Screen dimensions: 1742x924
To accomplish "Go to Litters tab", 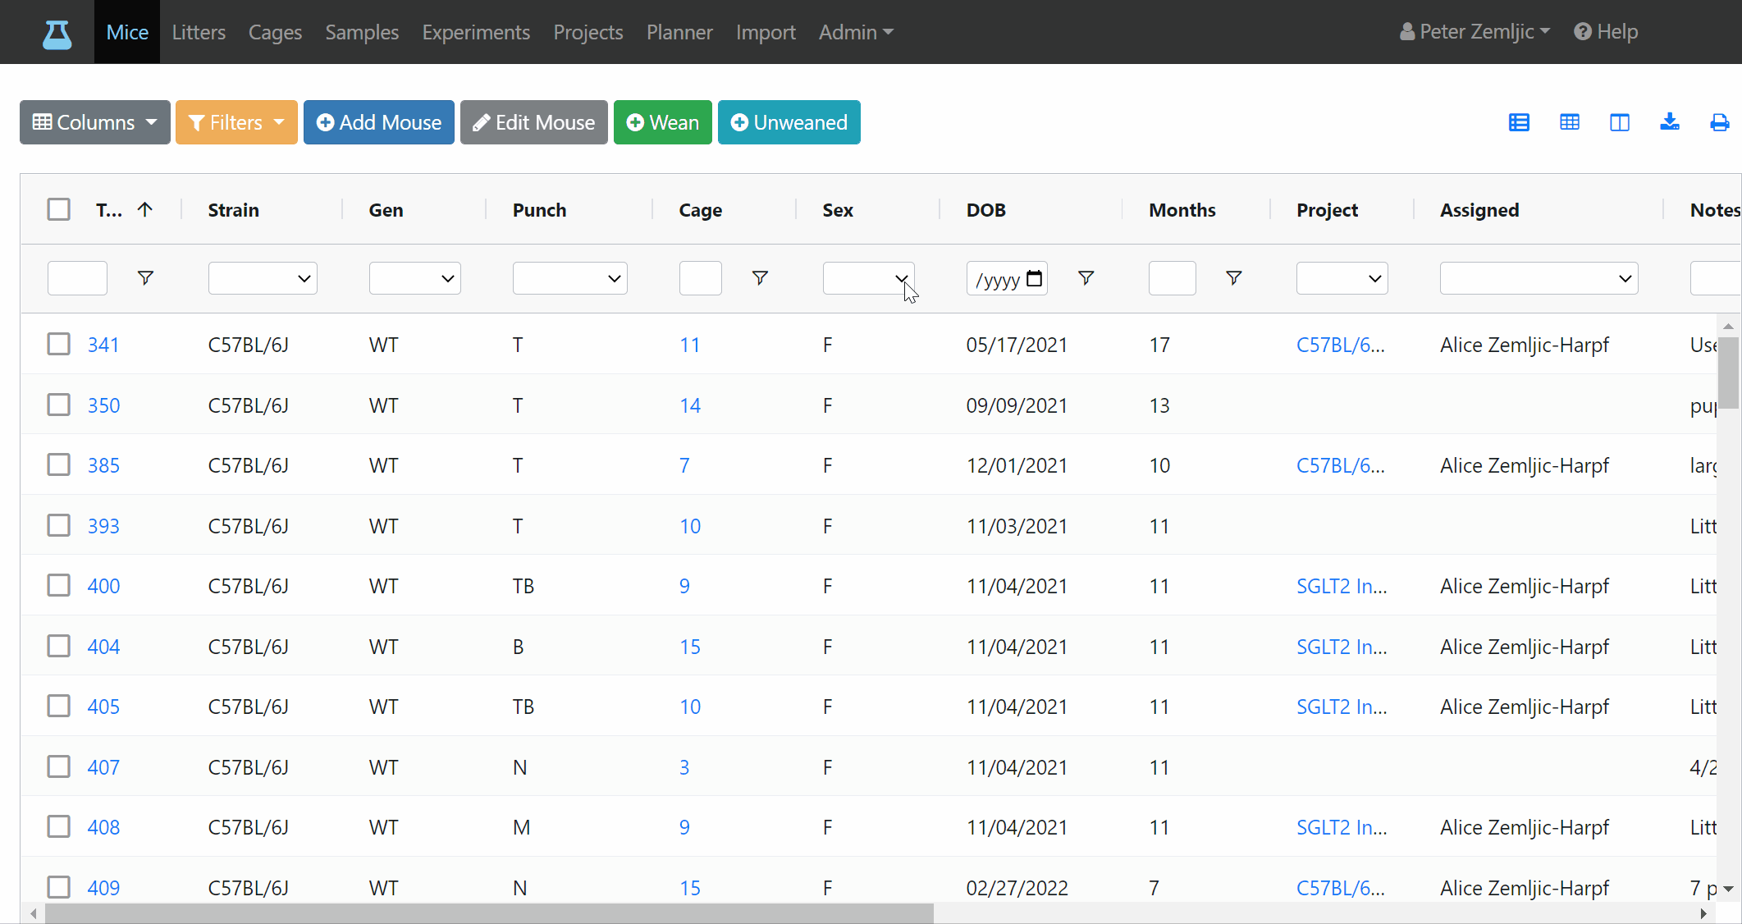I will (199, 32).
